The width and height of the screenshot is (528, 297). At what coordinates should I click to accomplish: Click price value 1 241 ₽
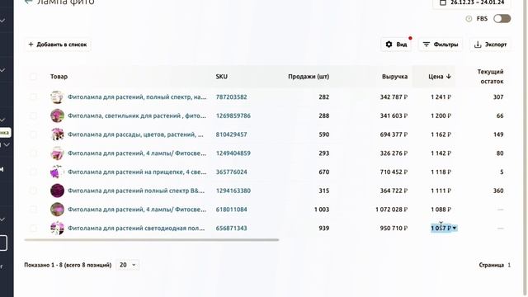[441, 97]
